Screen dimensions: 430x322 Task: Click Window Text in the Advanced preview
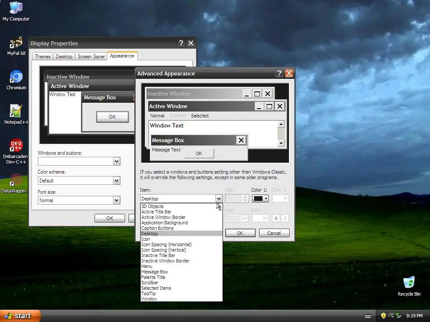coord(167,125)
